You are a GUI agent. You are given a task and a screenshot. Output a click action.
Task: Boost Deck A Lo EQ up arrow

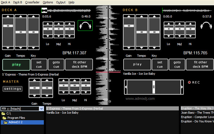point(48,24)
